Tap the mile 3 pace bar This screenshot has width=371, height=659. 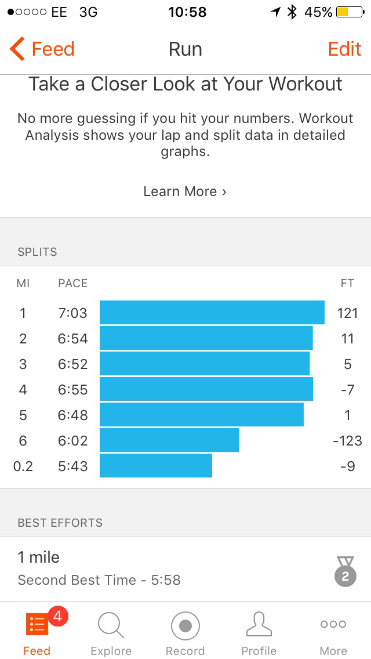tap(205, 364)
